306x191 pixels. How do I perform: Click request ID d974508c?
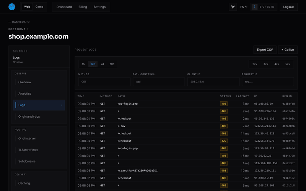pos(288,118)
